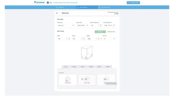174x97 pixels.
Task: Switch to Easy mode
Action: pos(100,32)
